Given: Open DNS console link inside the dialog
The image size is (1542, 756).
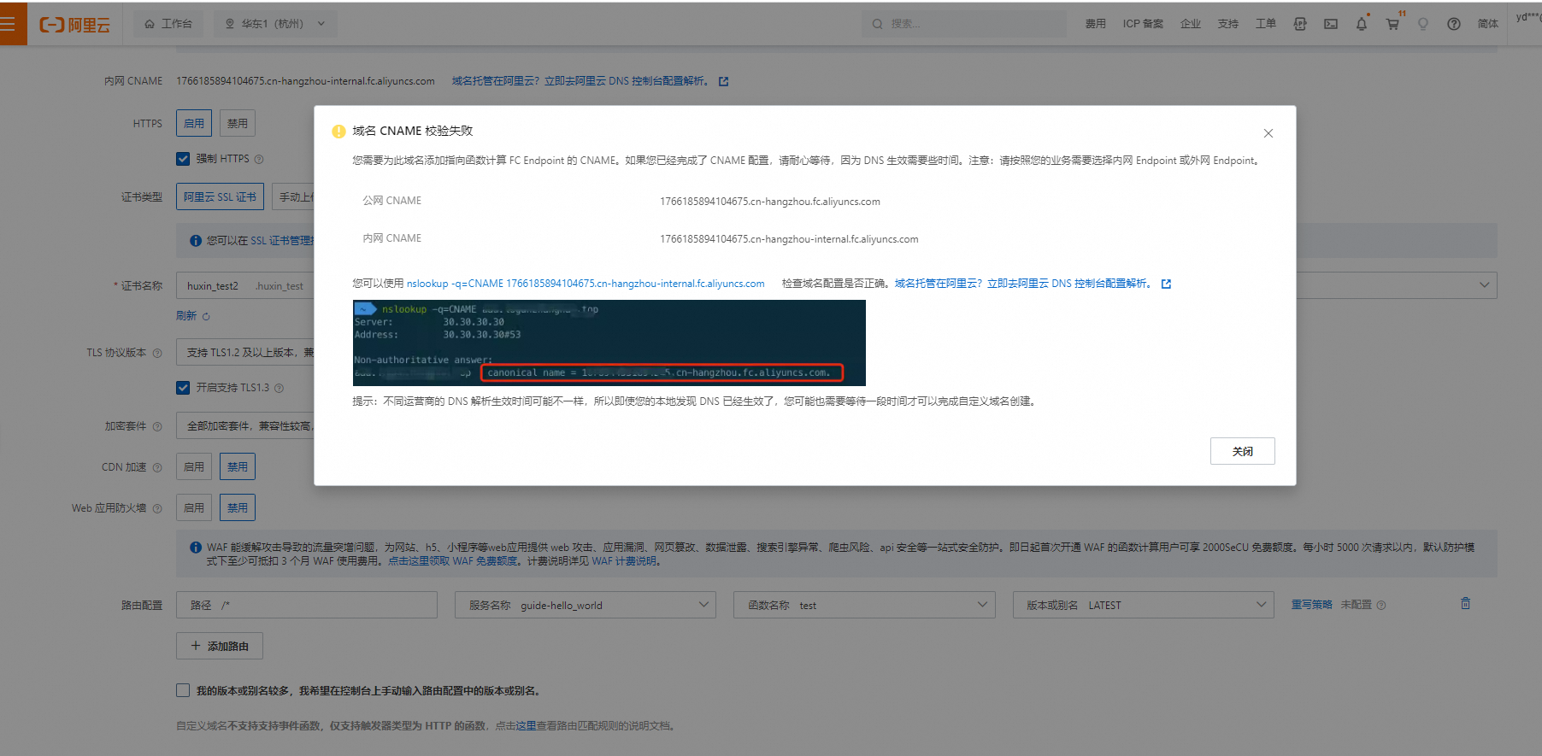Looking at the screenshot, I should [x=1023, y=284].
